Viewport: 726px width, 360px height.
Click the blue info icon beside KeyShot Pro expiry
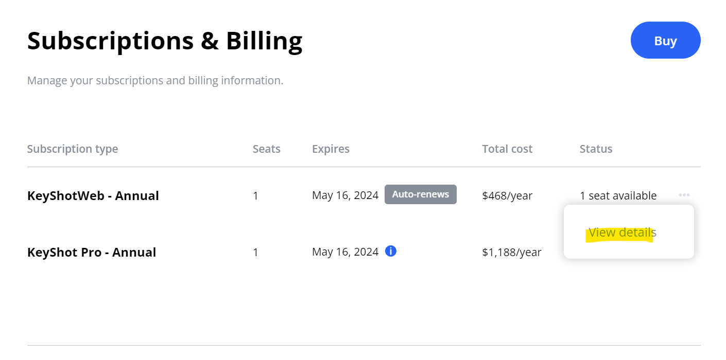coord(391,251)
